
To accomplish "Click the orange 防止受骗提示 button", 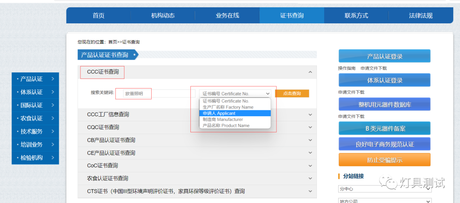I will pyautogui.click(x=384, y=160).
